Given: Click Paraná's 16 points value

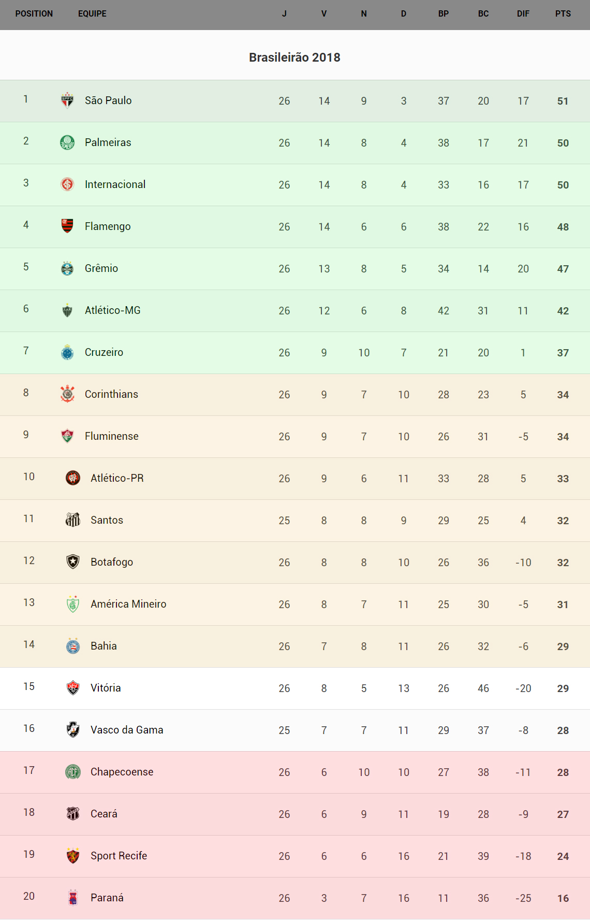Looking at the screenshot, I should coord(563,898).
